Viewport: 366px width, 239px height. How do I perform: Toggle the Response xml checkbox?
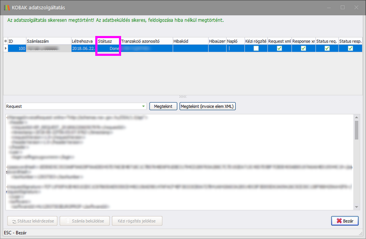pyautogui.click(x=303, y=48)
